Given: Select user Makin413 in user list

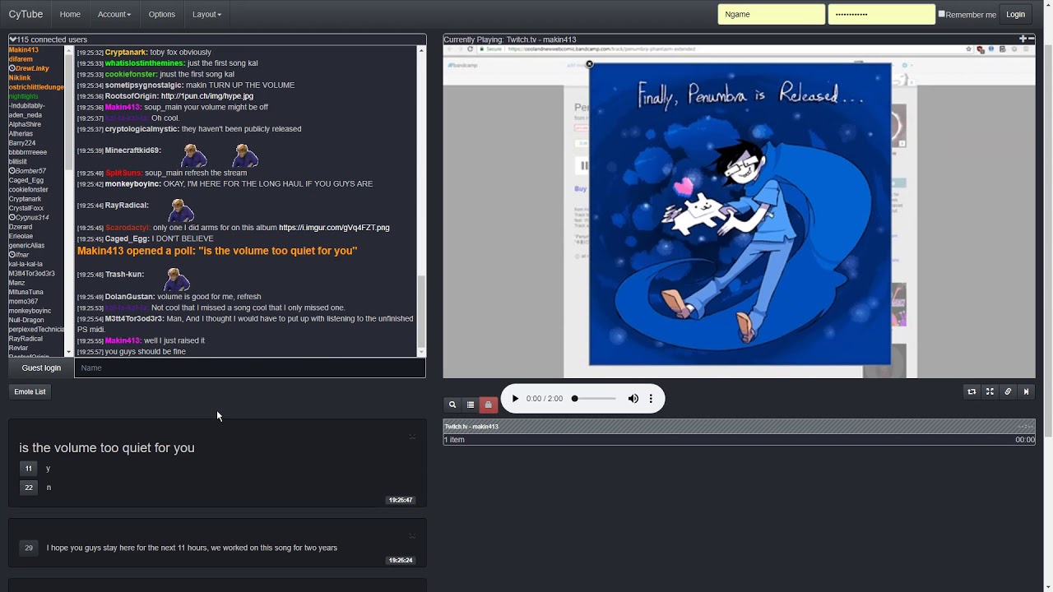Looking at the screenshot, I should click(x=24, y=50).
